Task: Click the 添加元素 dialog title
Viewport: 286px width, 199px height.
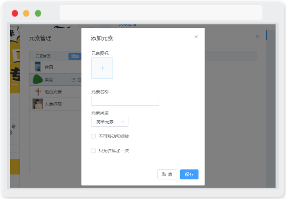Action: [x=102, y=38]
